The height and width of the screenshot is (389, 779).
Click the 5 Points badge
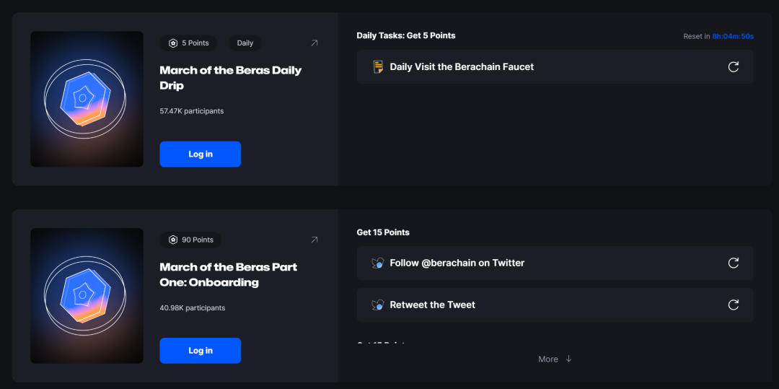[x=188, y=43]
